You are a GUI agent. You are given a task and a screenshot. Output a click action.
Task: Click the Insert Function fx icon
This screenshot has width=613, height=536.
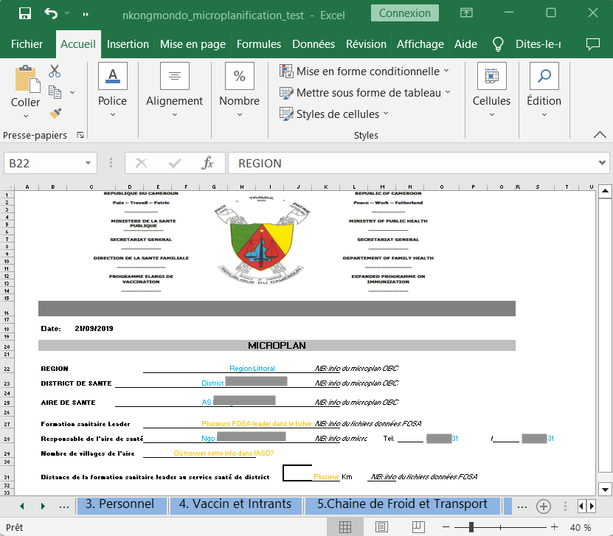(208, 163)
